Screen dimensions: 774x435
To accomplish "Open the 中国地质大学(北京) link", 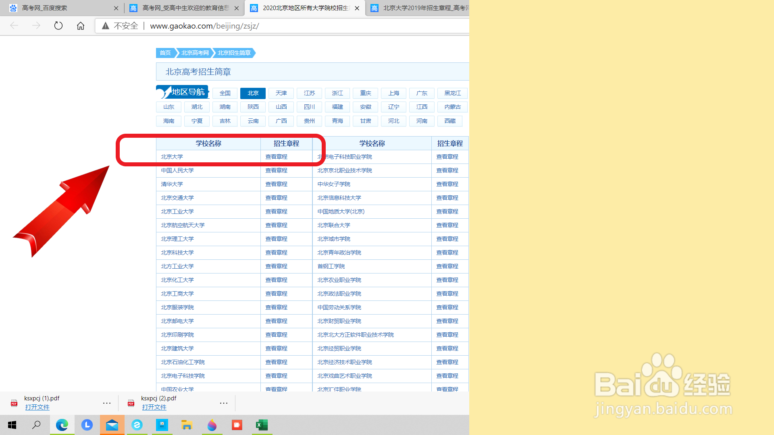I will [x=341, y=211].
